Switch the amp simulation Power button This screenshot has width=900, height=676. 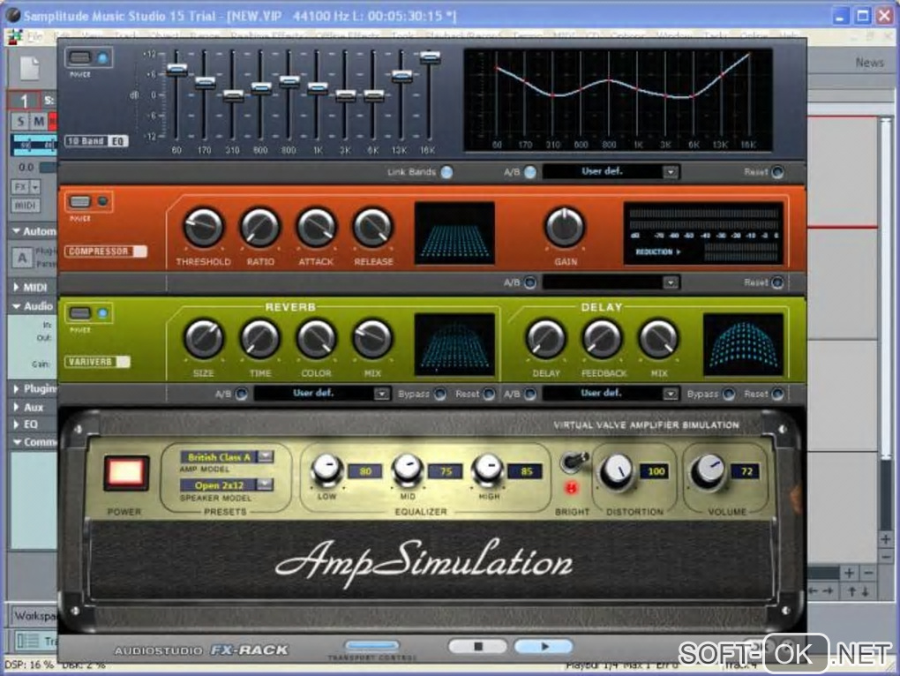125,473
